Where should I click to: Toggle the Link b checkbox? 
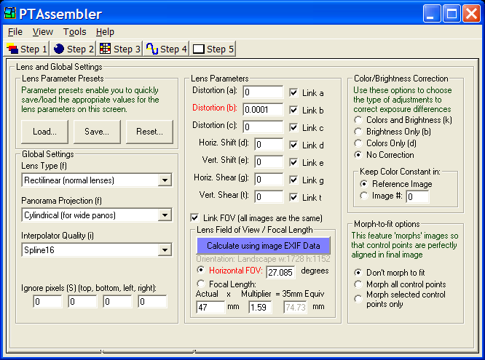[293, 110]
